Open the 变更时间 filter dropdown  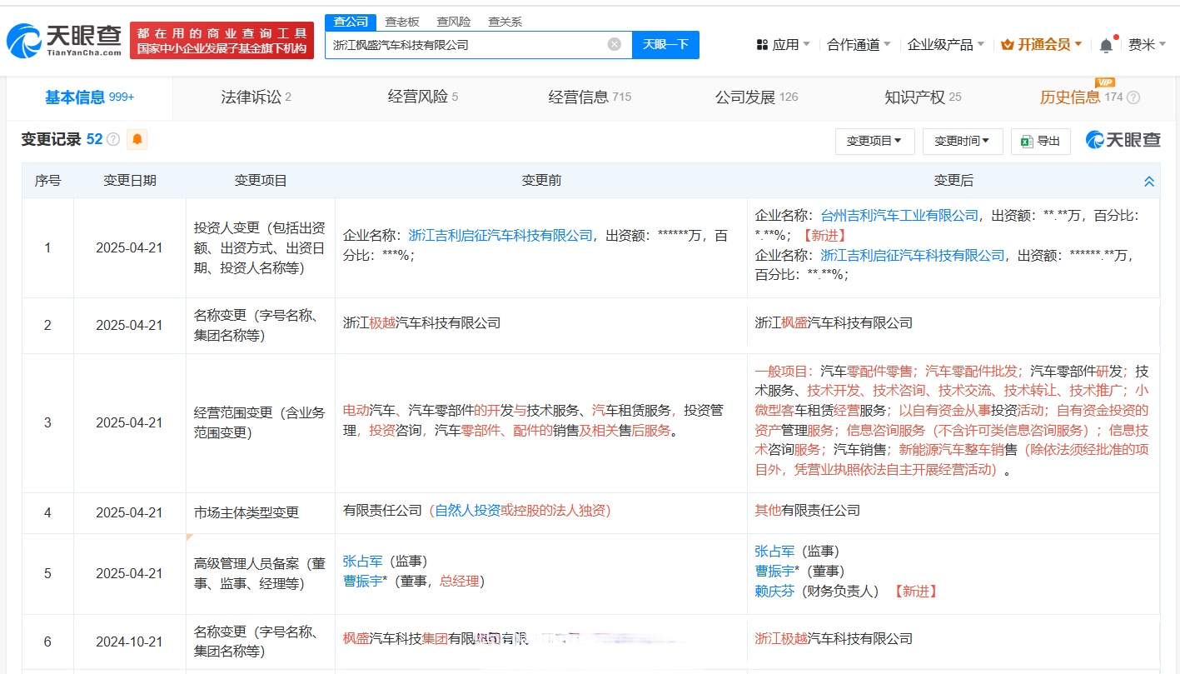pos(962,142)
